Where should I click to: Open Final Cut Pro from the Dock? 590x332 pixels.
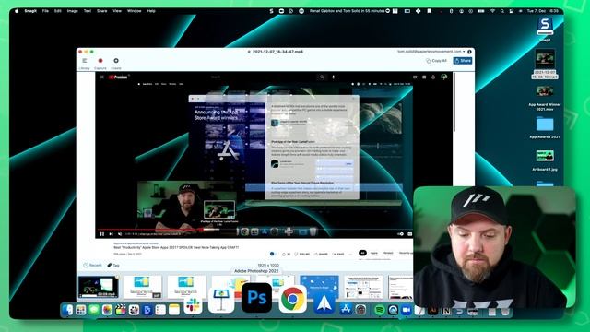[121, 310]
